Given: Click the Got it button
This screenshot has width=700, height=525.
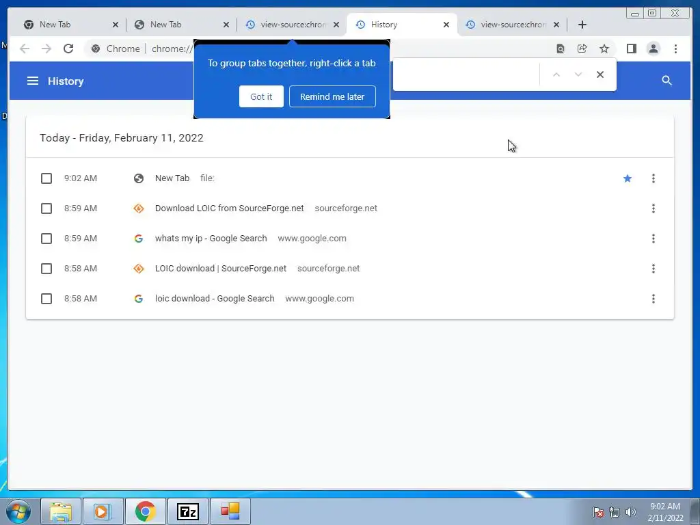Looking at the screenshot, I should pyautogui.click(x=261, y=96).
